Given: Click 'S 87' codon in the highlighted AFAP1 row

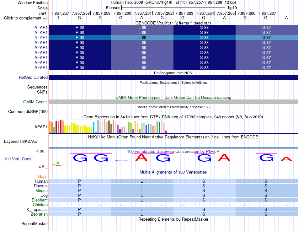Looking at the screenshot, I should (266, 37).
